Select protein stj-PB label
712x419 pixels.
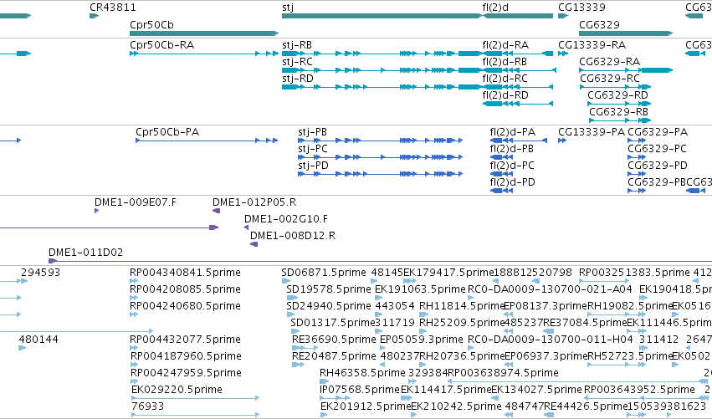[312, 132]
